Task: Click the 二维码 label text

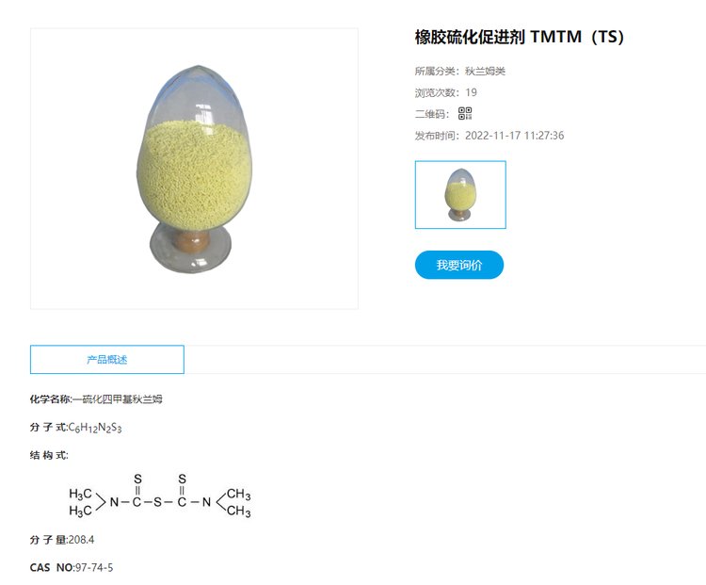Action: click(x=432, y=114)
